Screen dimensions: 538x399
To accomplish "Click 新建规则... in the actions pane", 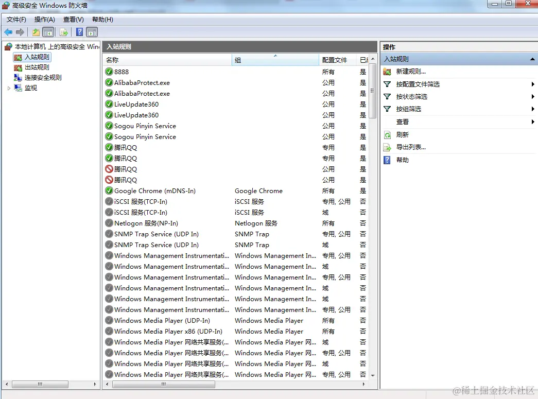I will tap(411, 72).
